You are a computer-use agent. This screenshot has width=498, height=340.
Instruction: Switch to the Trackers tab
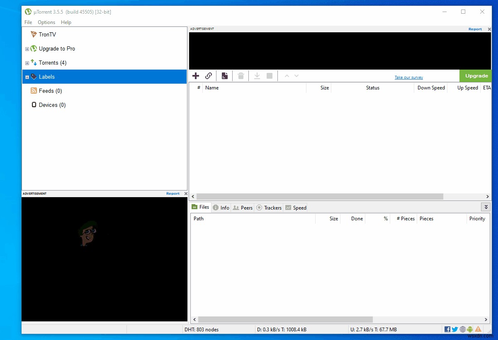pyautogui.click(x=269, y=207)
